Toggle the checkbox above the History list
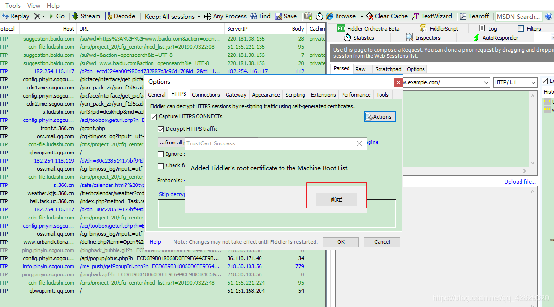 (545, 81)
